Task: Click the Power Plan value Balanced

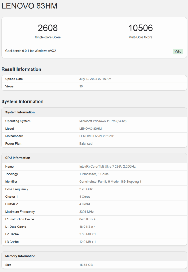Action: point(86,143)
